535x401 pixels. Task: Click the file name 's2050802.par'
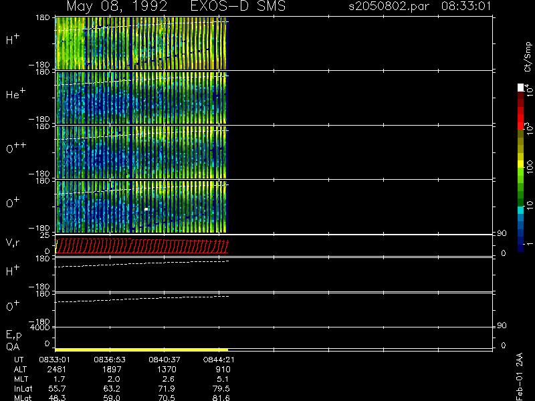(x=389, y=6)
